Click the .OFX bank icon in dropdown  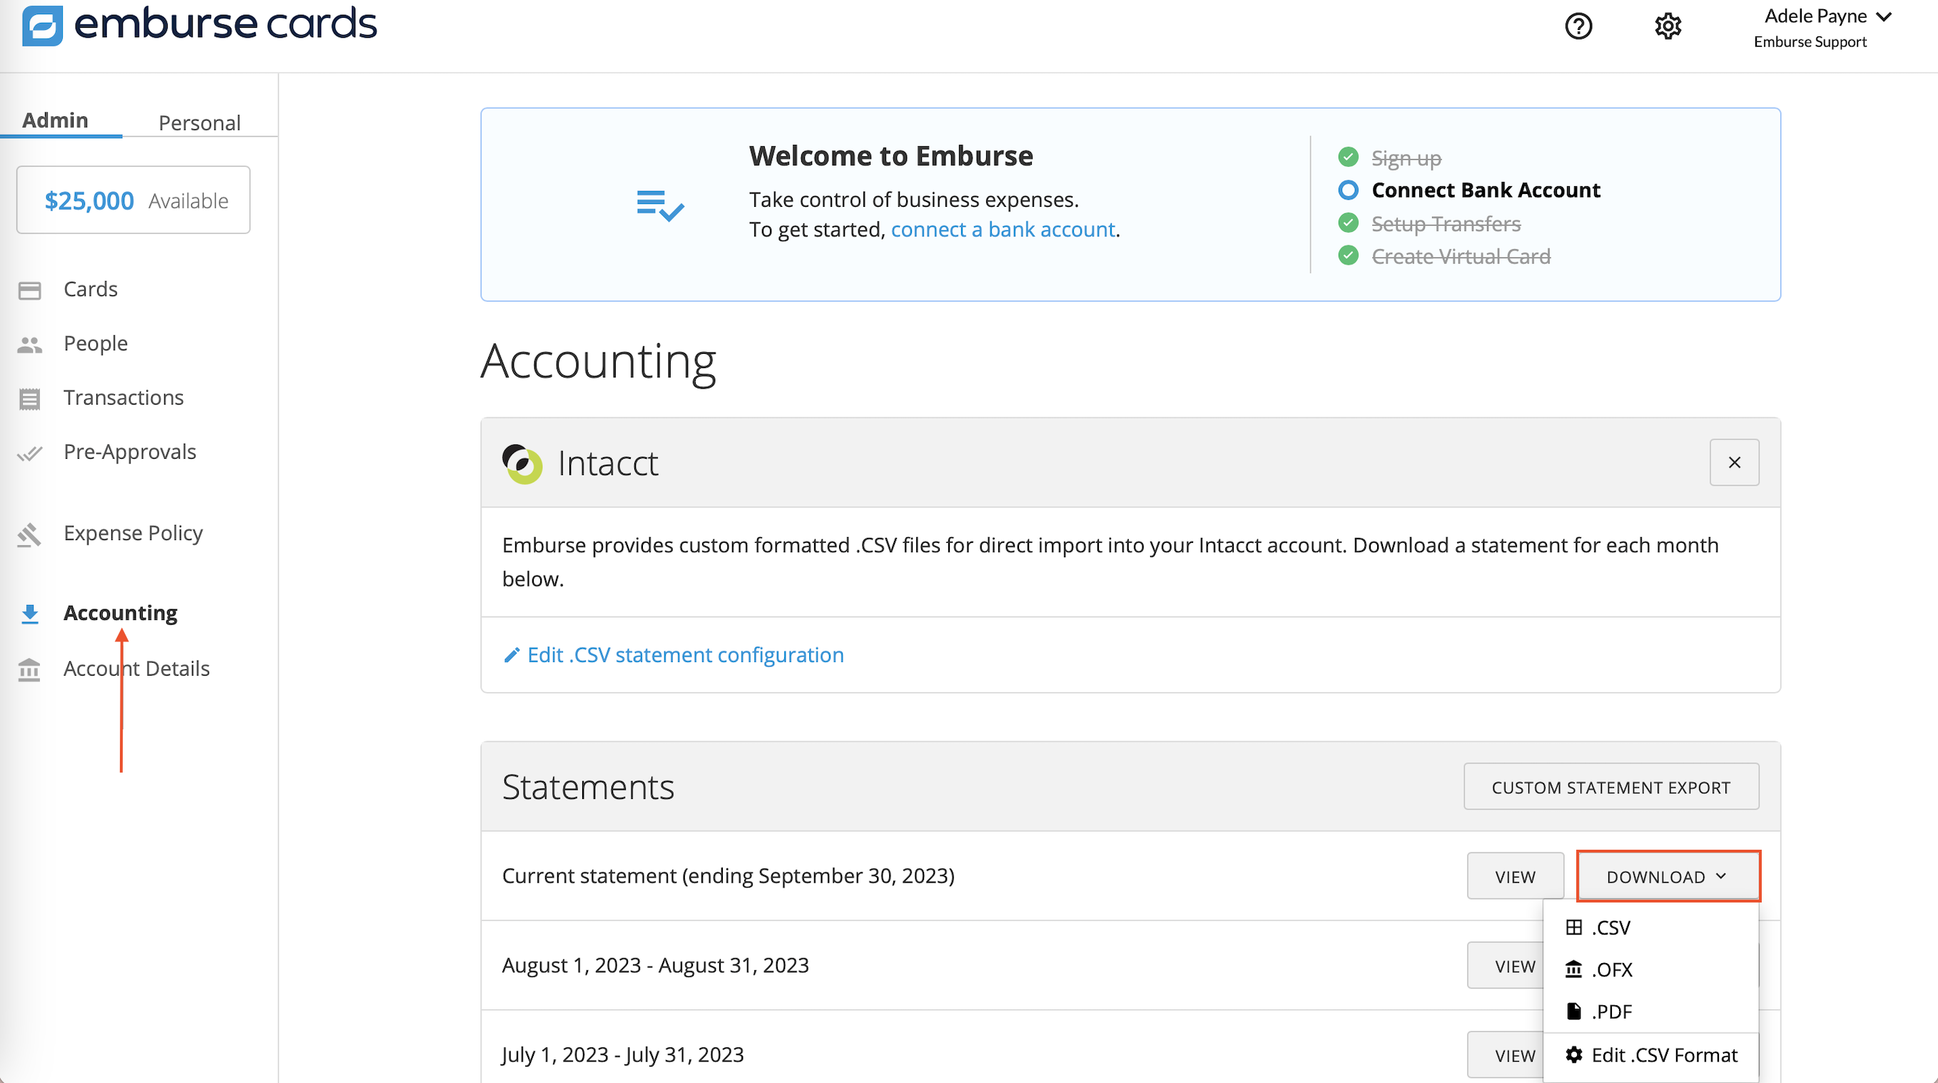tap(1573, 970)
